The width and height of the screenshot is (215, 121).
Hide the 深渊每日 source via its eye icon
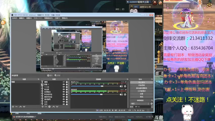point(64,92)
